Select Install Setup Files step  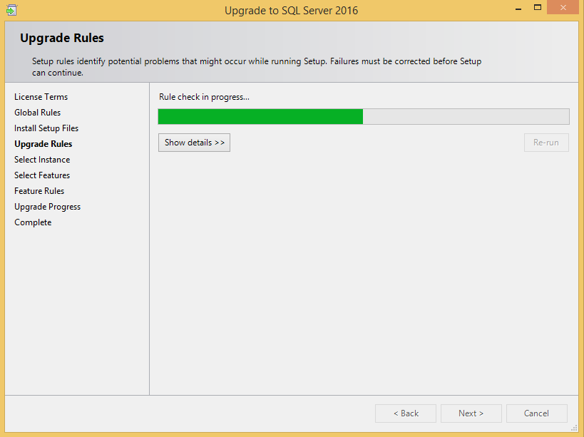tap(46, 128)
